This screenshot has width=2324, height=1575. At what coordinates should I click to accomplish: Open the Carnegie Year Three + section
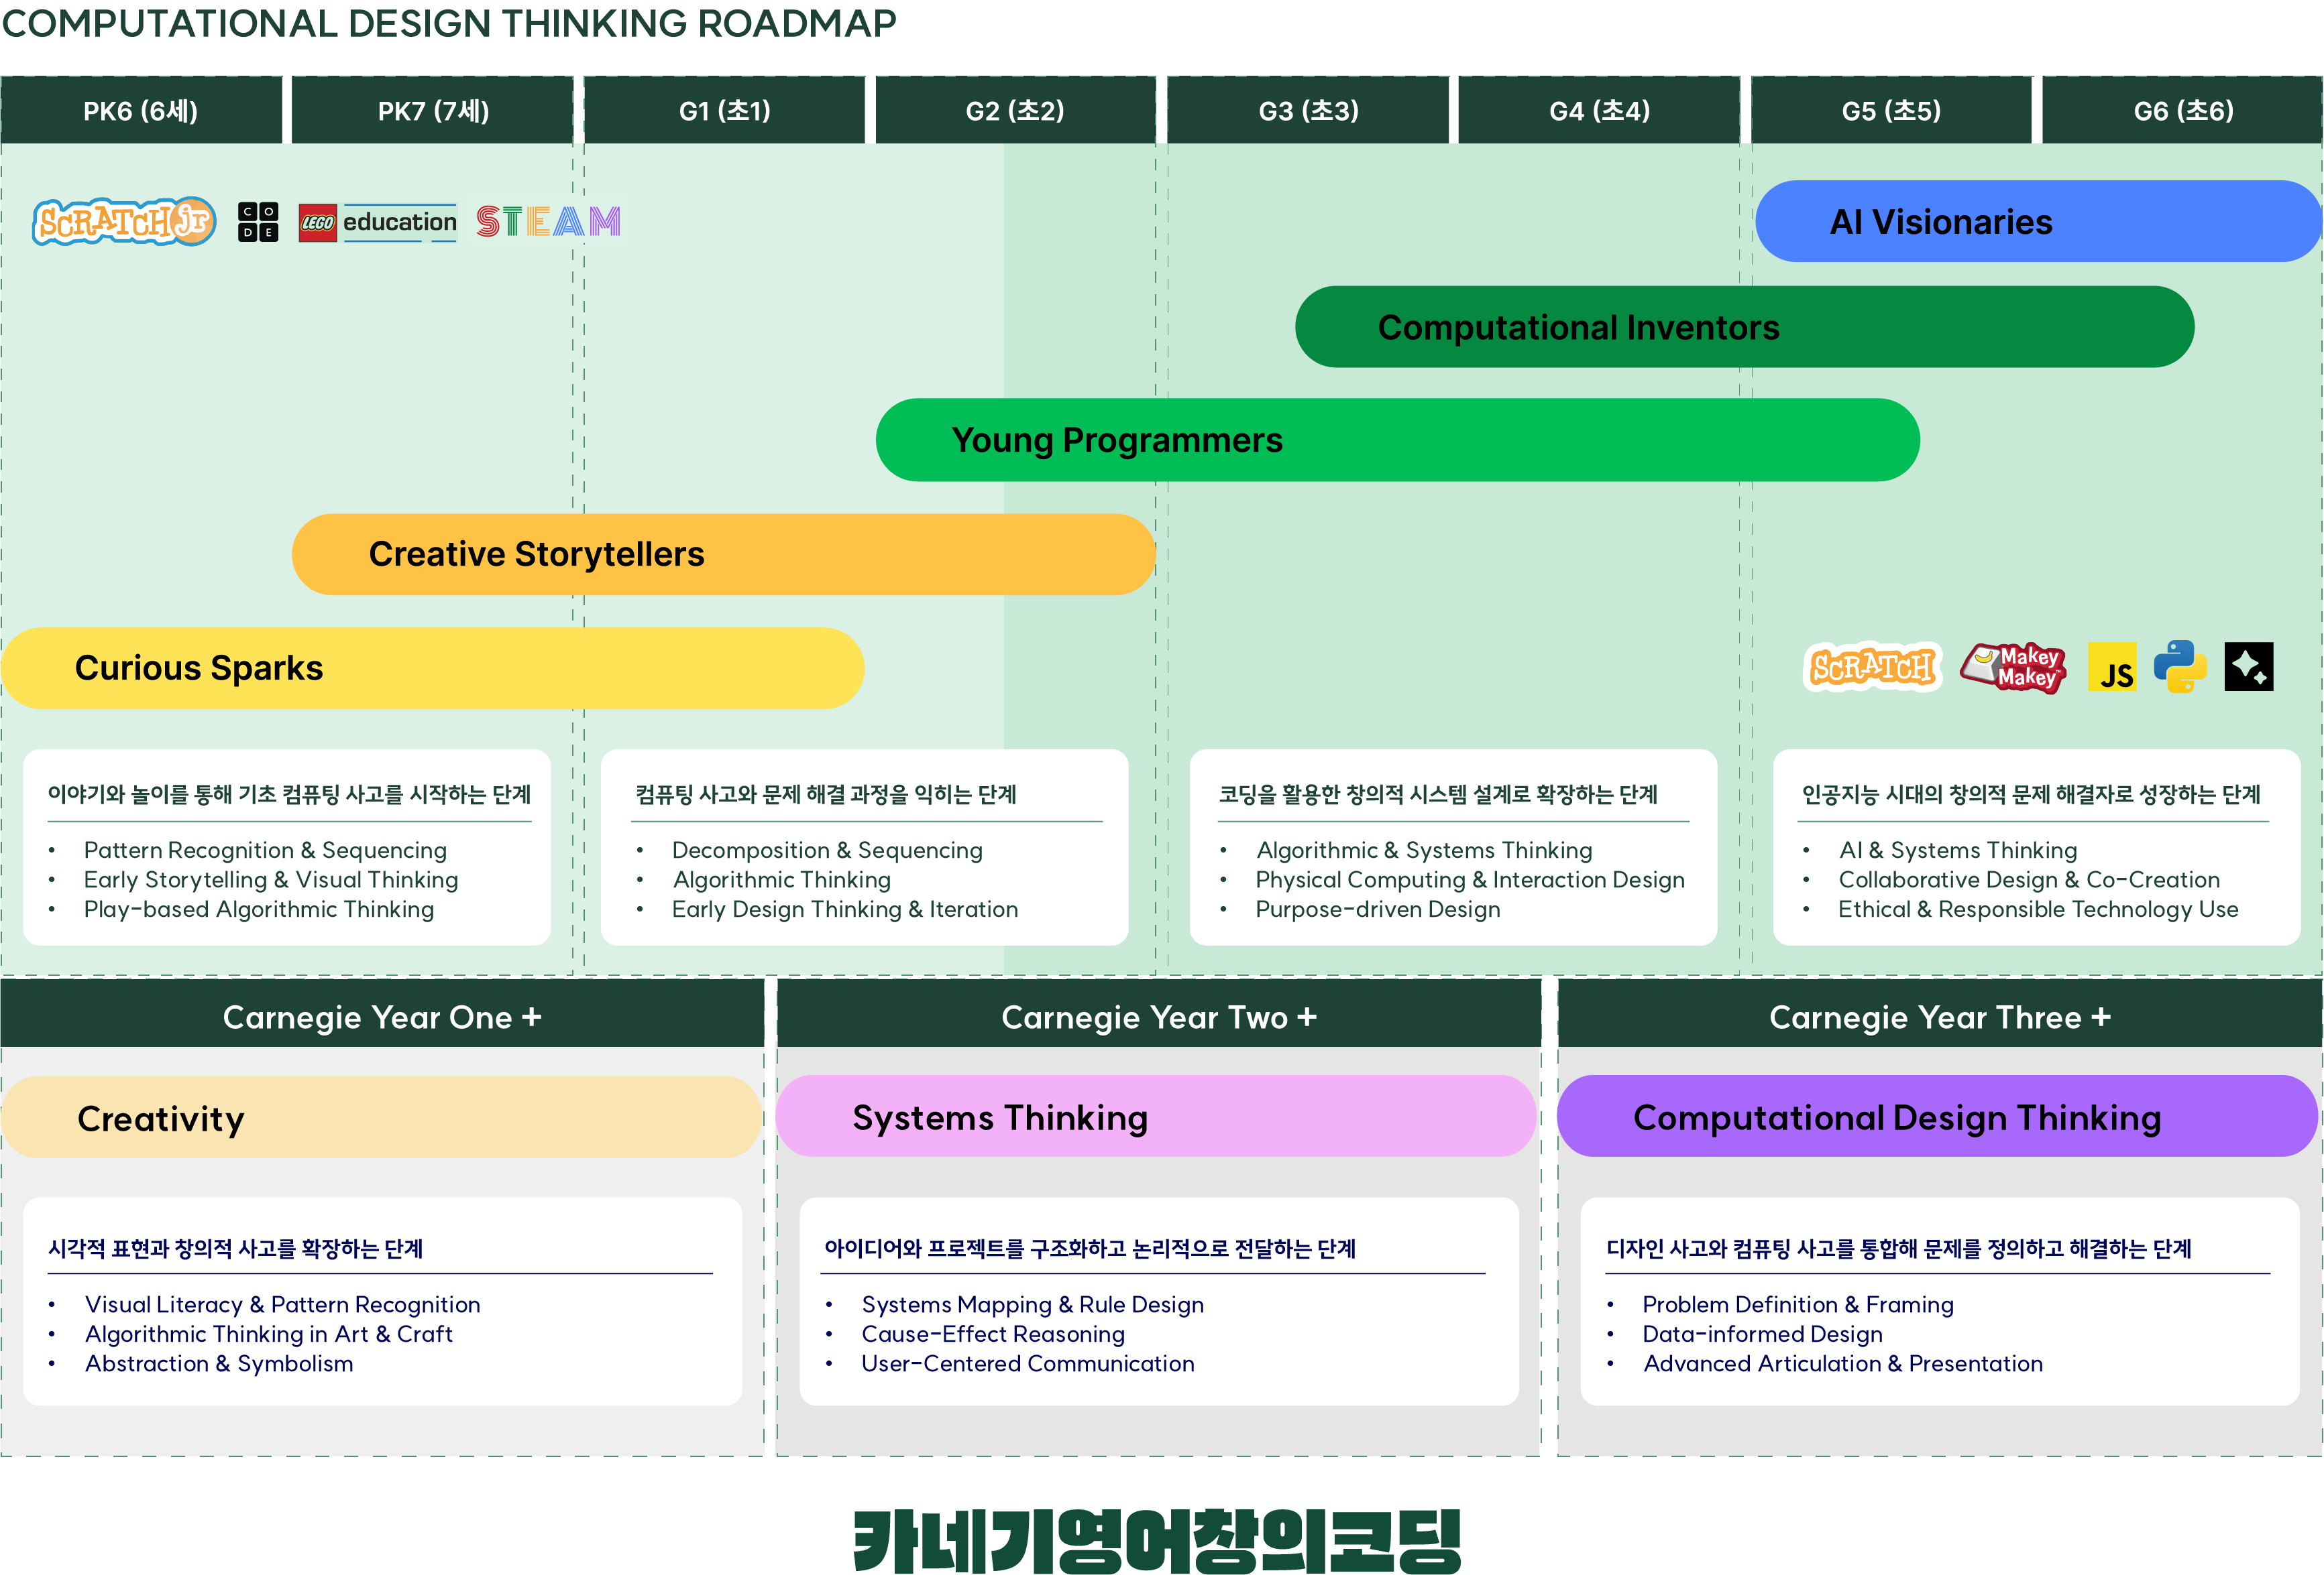click(1939, 1017)
